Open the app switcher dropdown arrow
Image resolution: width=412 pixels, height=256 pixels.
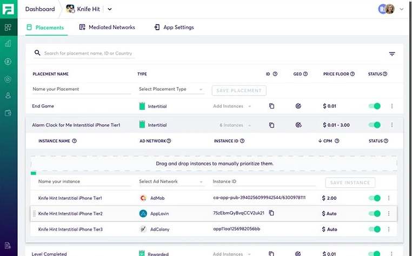click(x=110, y=9)
